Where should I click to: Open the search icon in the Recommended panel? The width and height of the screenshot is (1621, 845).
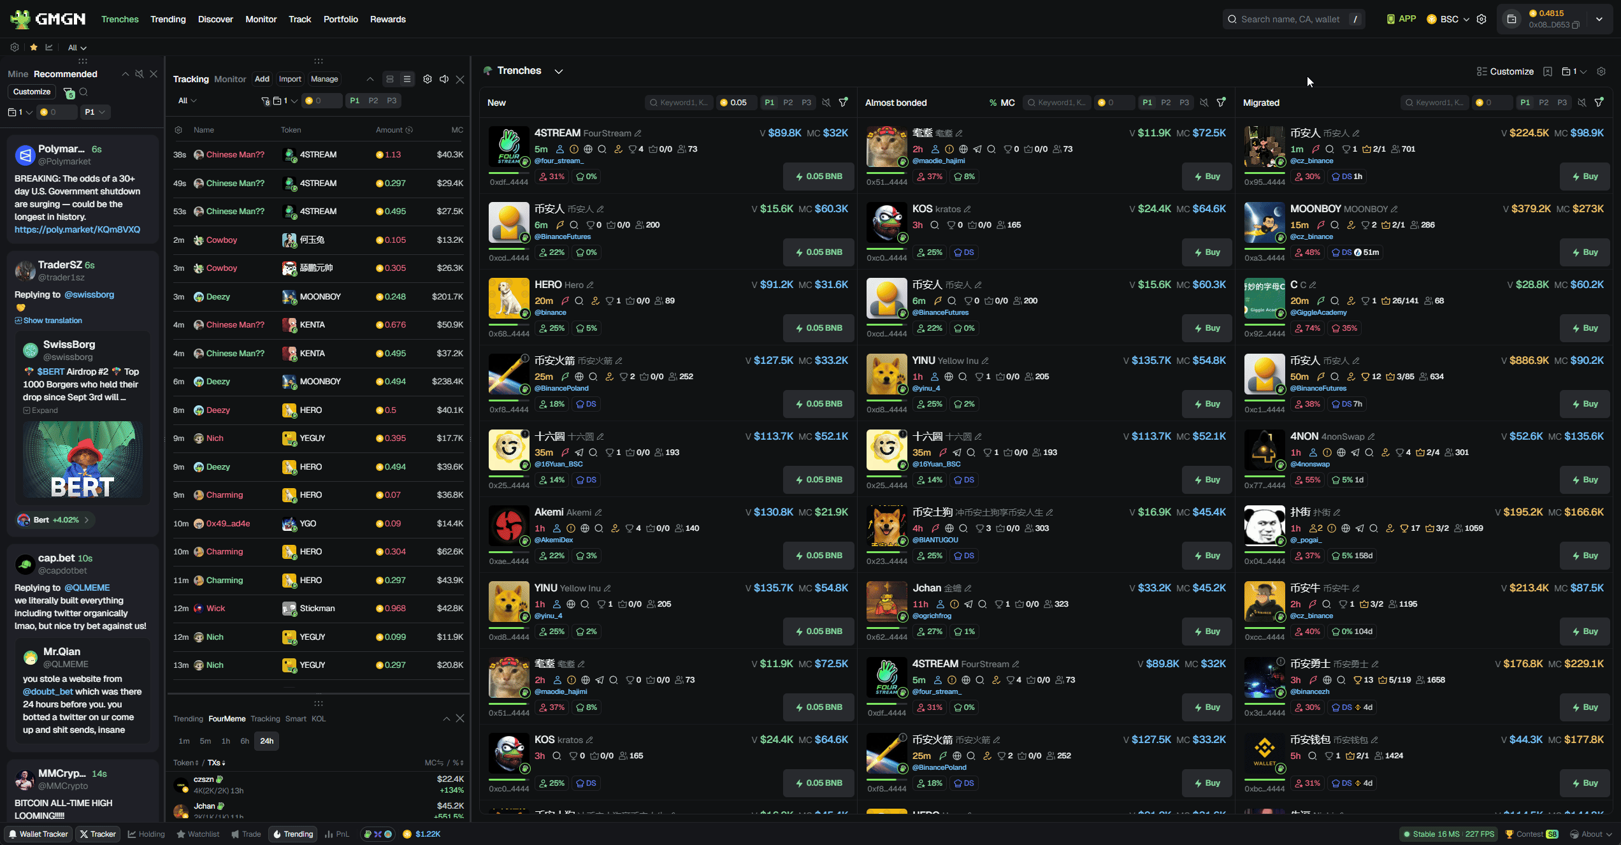83,92
